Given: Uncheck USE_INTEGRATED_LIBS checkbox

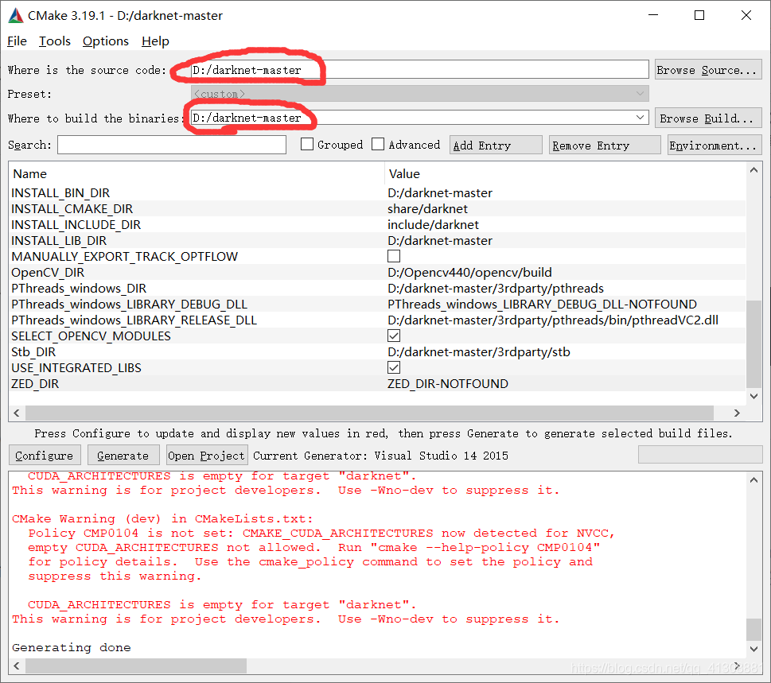Looking at the screenshot, I should click(393, 367).
